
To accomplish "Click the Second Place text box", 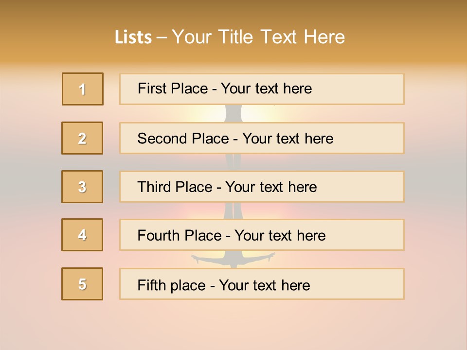I will 262,138.
